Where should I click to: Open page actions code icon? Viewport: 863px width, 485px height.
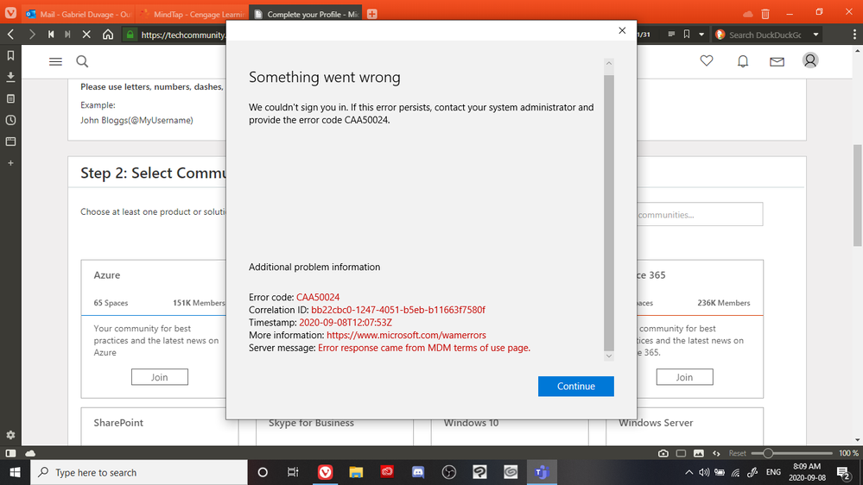point(716,453)
